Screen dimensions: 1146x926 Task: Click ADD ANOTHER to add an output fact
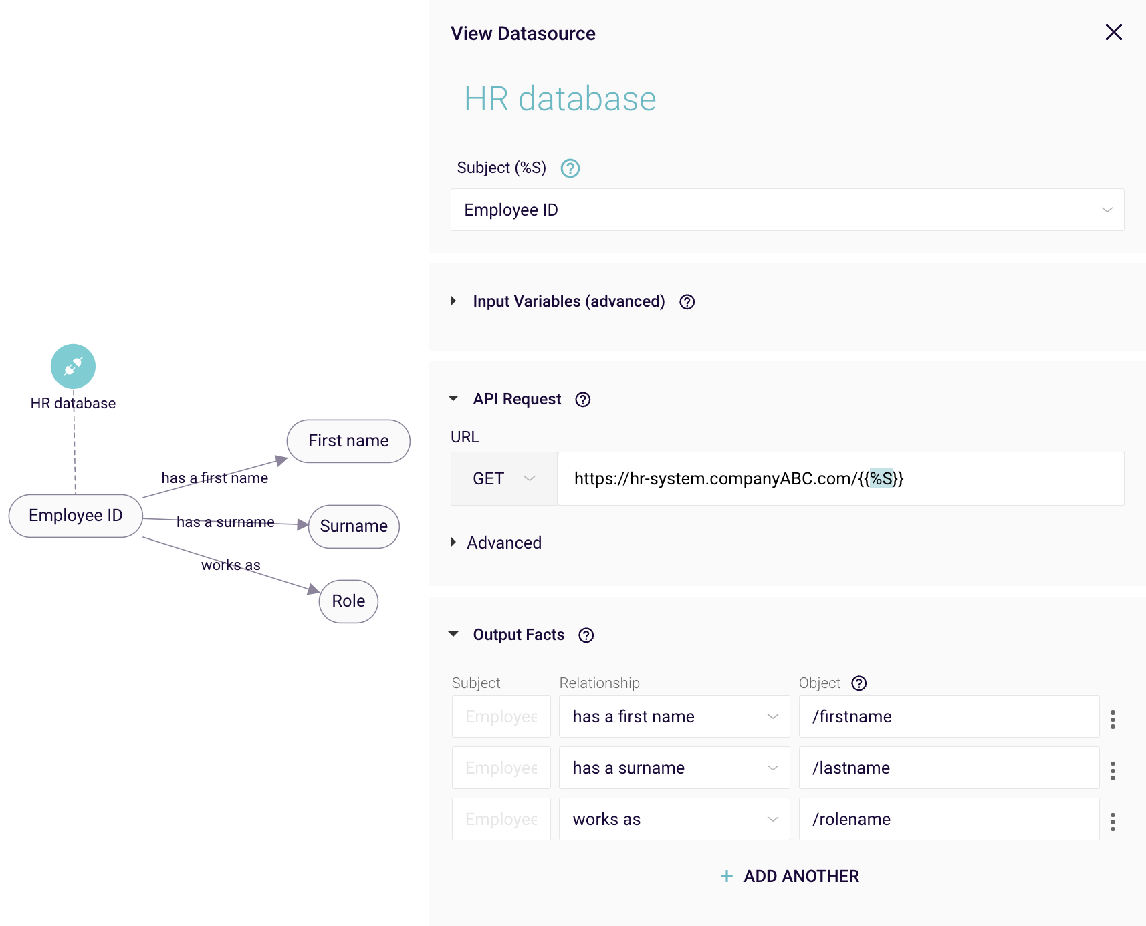tap(790, 876)
